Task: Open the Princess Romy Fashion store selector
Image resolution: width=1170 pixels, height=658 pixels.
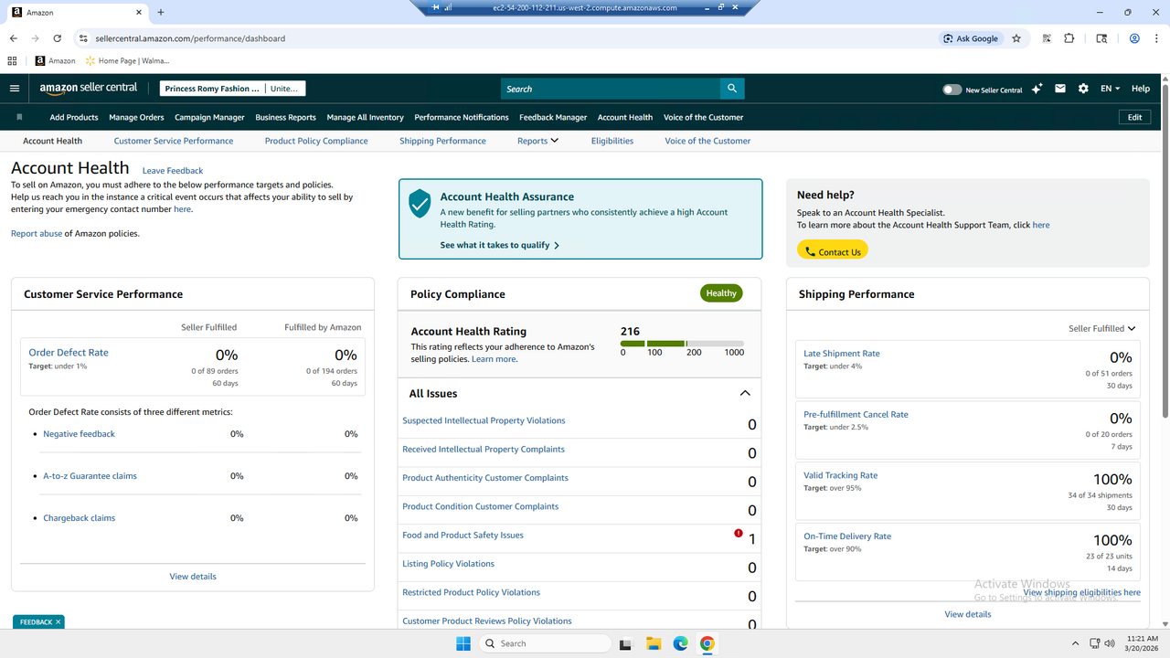Action: point(232,89)
